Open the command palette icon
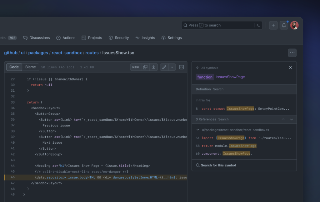This screenshot has height=202, width=320. [258, 25]
